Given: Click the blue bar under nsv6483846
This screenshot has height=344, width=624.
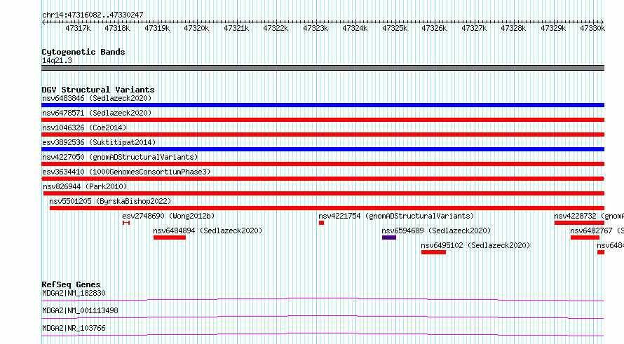Looking at the screenshot, I should pyautogui.click(x=323, y=105).
